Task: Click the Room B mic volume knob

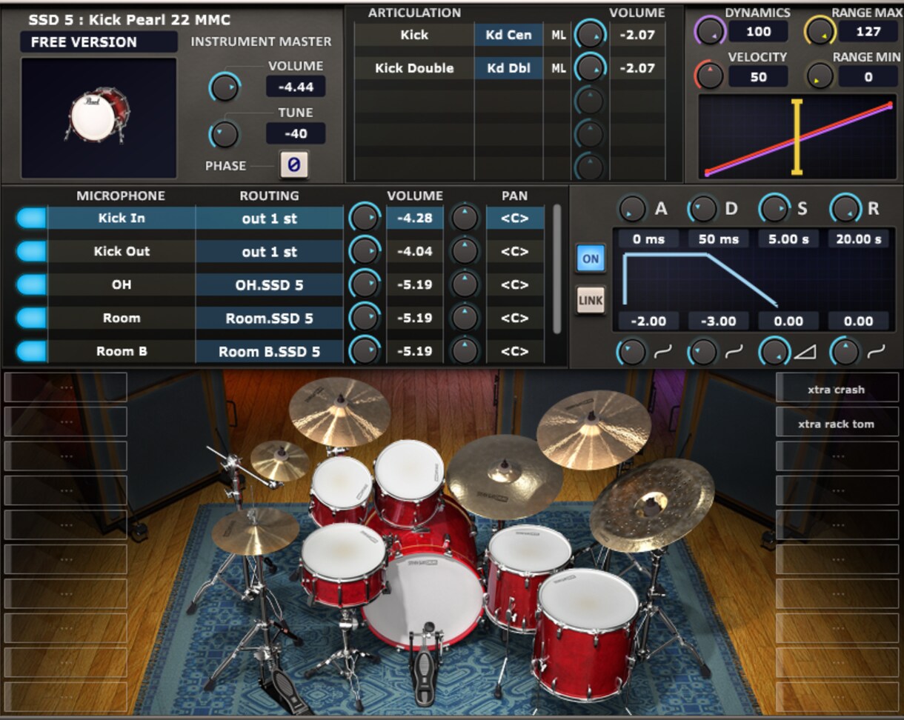Action: click(x=365, y=351)
